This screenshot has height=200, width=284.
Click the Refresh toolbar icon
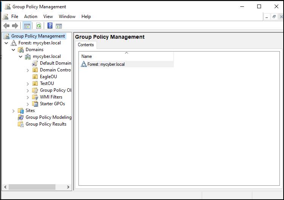tap(38, 26)
